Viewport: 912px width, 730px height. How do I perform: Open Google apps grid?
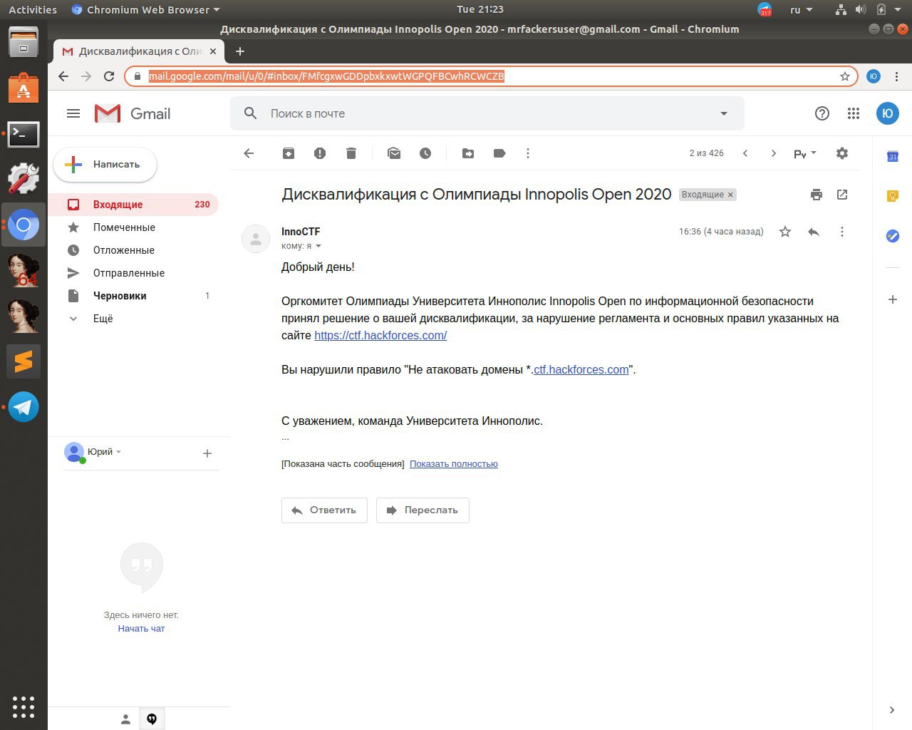pyautogui.click(x=854, y=113)
